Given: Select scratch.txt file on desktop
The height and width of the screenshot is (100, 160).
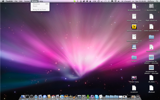Looking at the screenshot, I should 134,88.
